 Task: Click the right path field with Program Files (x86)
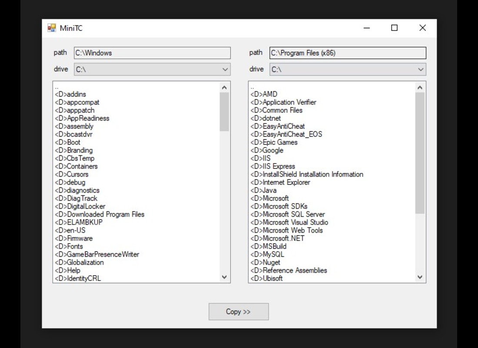pyautogui.click(x=348, y=53)
